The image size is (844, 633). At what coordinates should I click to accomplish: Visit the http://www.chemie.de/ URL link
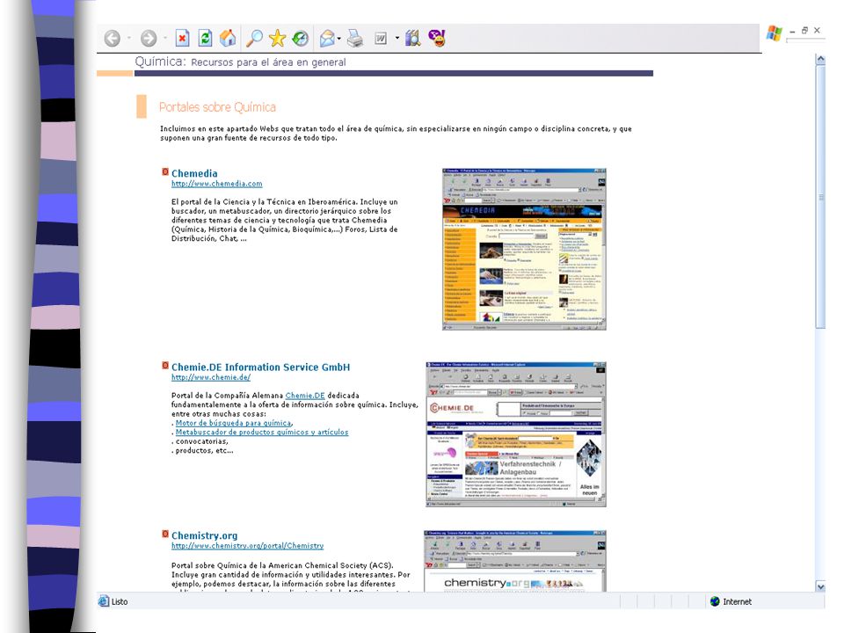pyautogui.click(x=211, y=377)
